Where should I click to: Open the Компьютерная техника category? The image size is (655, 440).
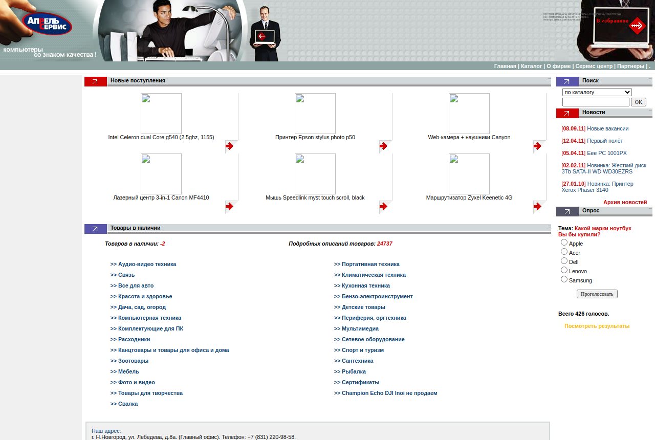146,318
